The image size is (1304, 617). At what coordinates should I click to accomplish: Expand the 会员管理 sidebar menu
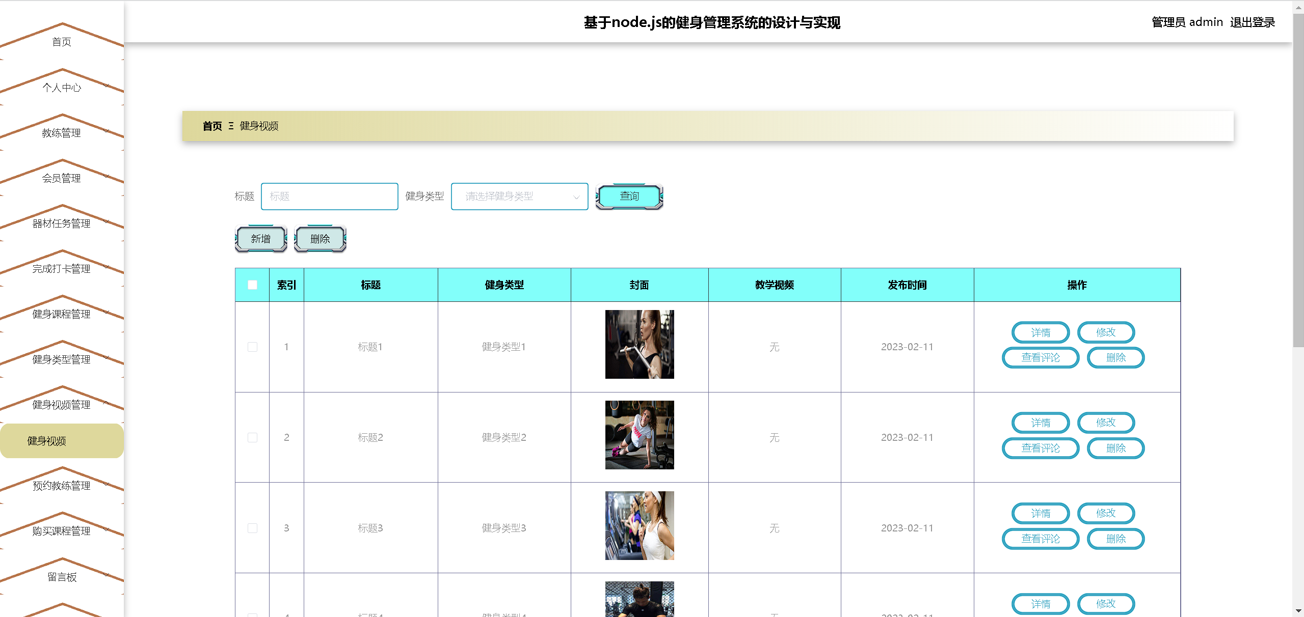[x=62, y=178]
